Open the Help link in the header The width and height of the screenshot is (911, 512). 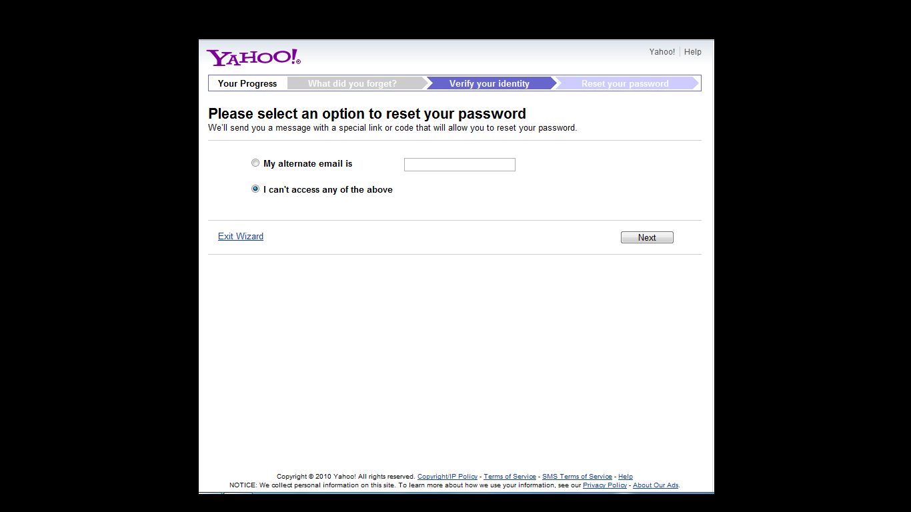coord(693,51)
